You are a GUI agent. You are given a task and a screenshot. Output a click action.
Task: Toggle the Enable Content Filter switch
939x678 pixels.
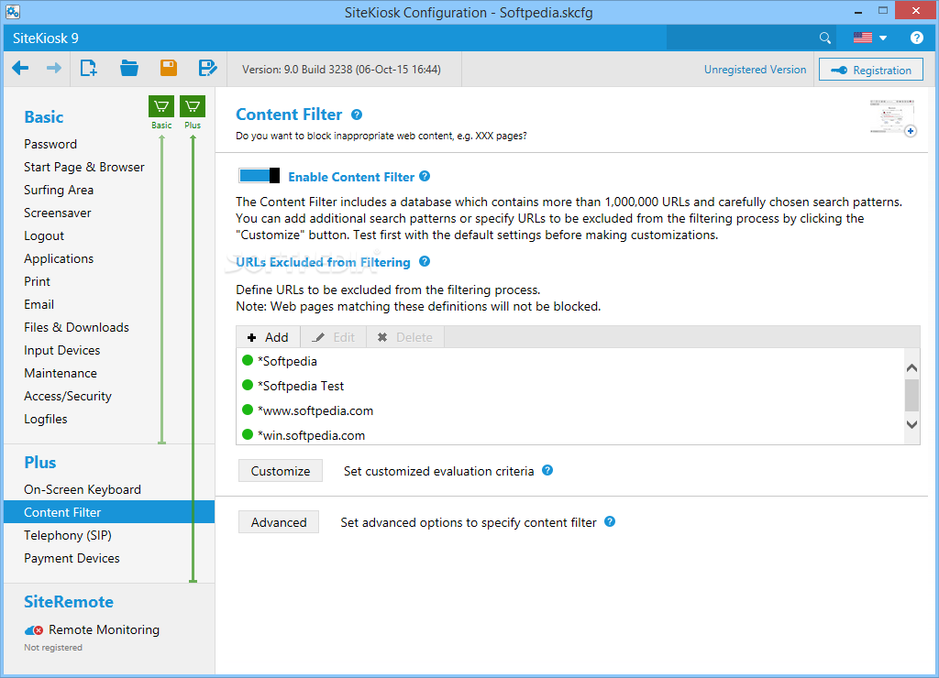(x=259, y=175)
